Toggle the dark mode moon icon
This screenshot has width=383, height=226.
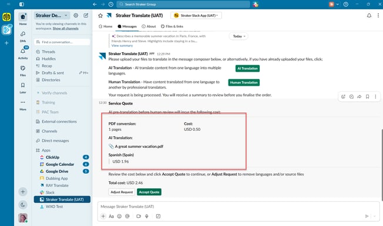23,204
